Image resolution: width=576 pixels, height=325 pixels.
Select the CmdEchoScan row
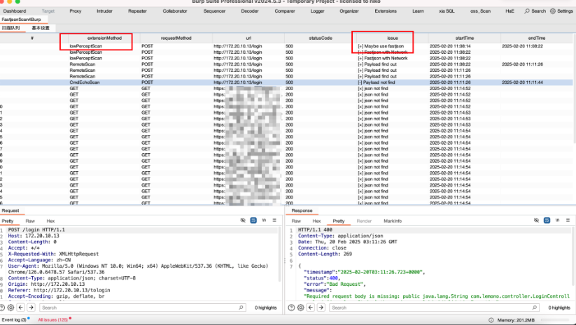click(x=286, y=82)
